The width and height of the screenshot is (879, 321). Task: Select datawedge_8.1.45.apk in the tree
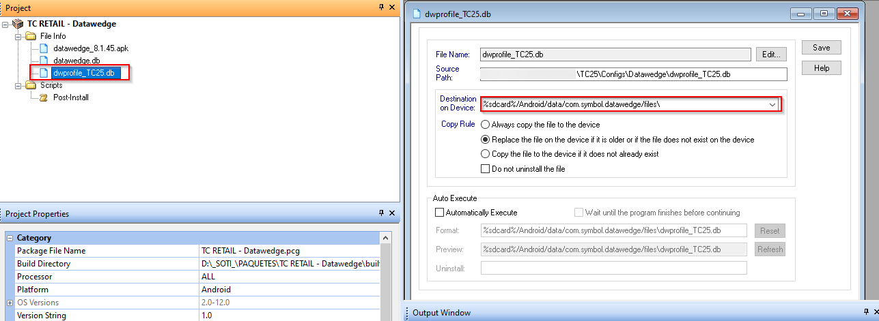pyautogui.click(x=90, y=48)
